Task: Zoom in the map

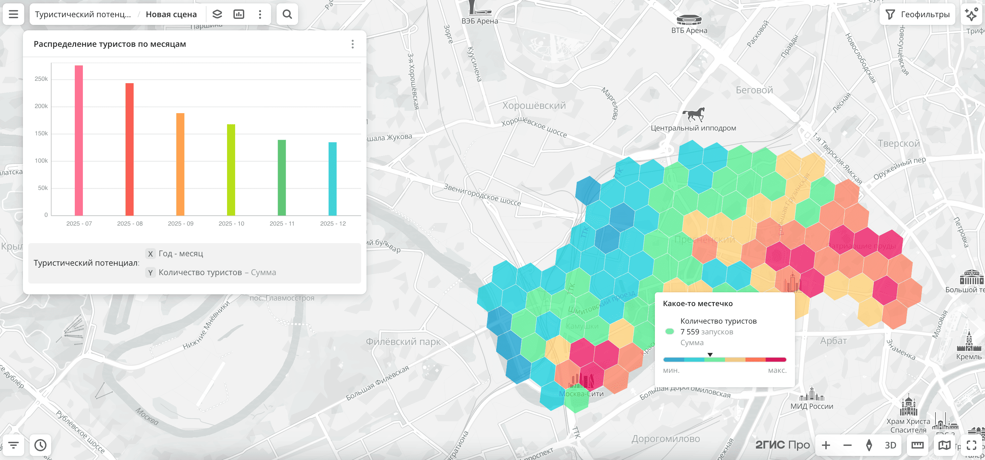Action: pos(826,445)
